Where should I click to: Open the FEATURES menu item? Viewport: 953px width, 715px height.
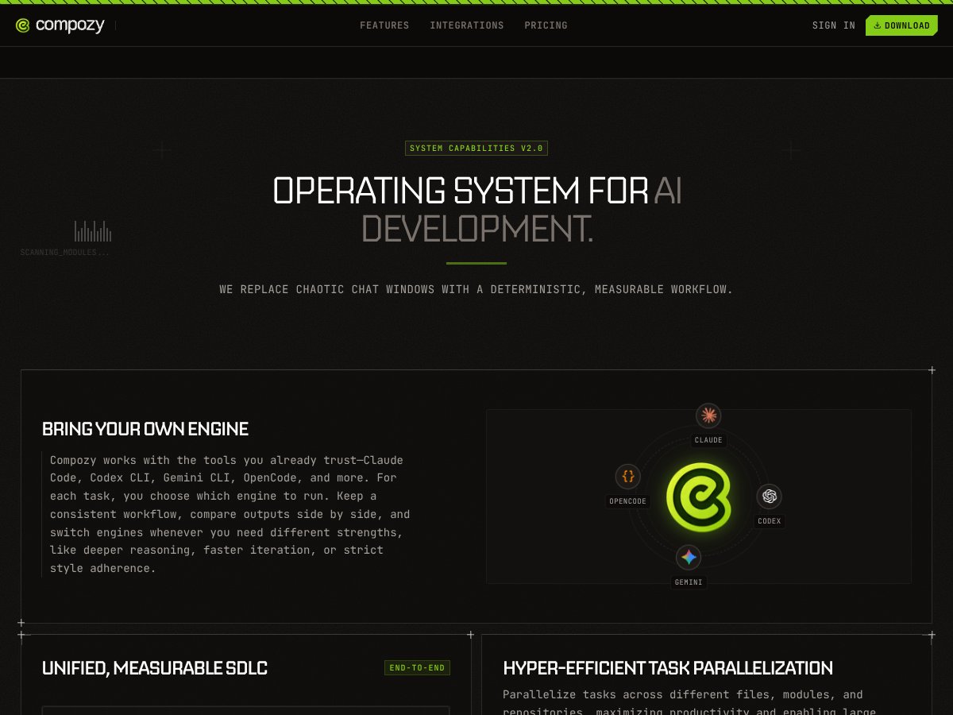(x=384, y=25)
